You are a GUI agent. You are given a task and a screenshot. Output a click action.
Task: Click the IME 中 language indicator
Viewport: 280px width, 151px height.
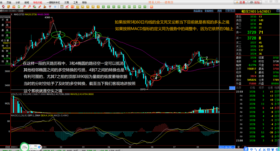pos(251,149)
